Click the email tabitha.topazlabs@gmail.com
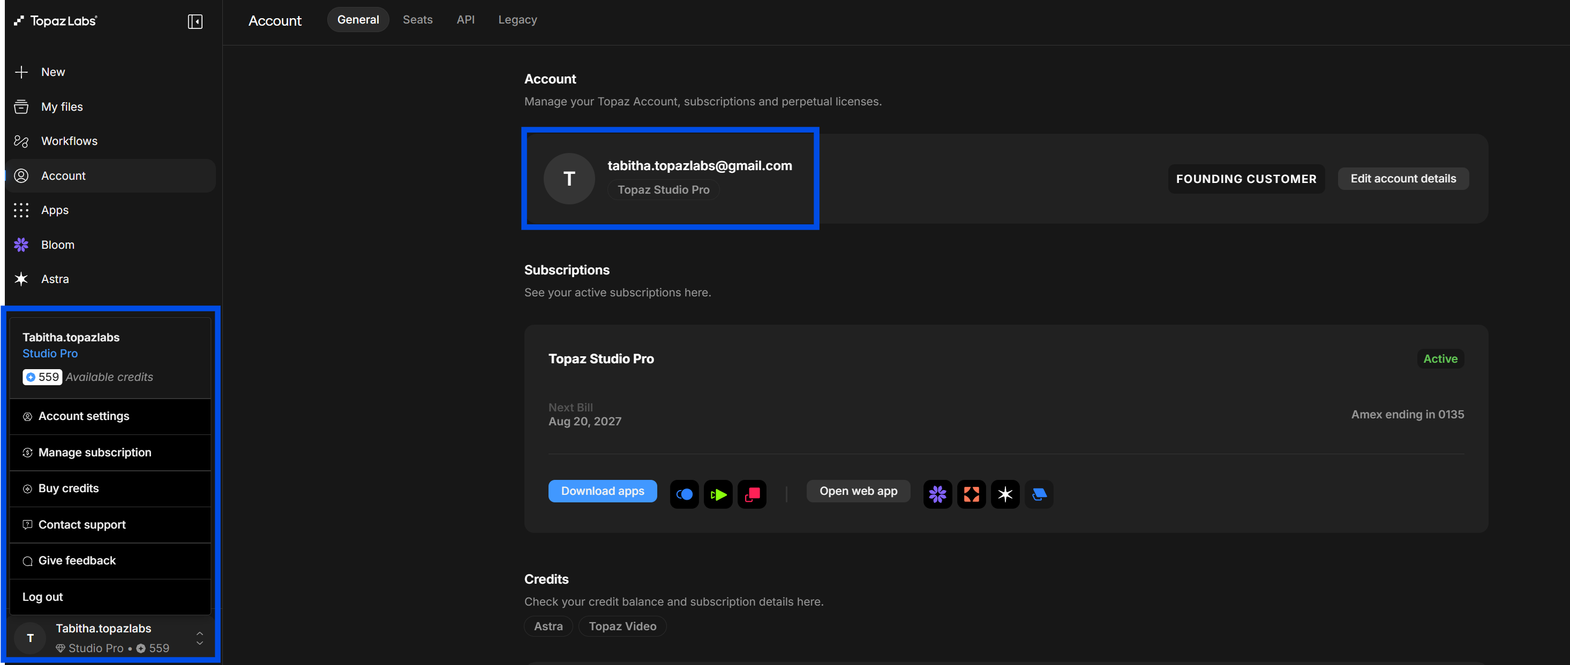The width and height of the screenshot is (1570, 665). (x=700, y=166)
